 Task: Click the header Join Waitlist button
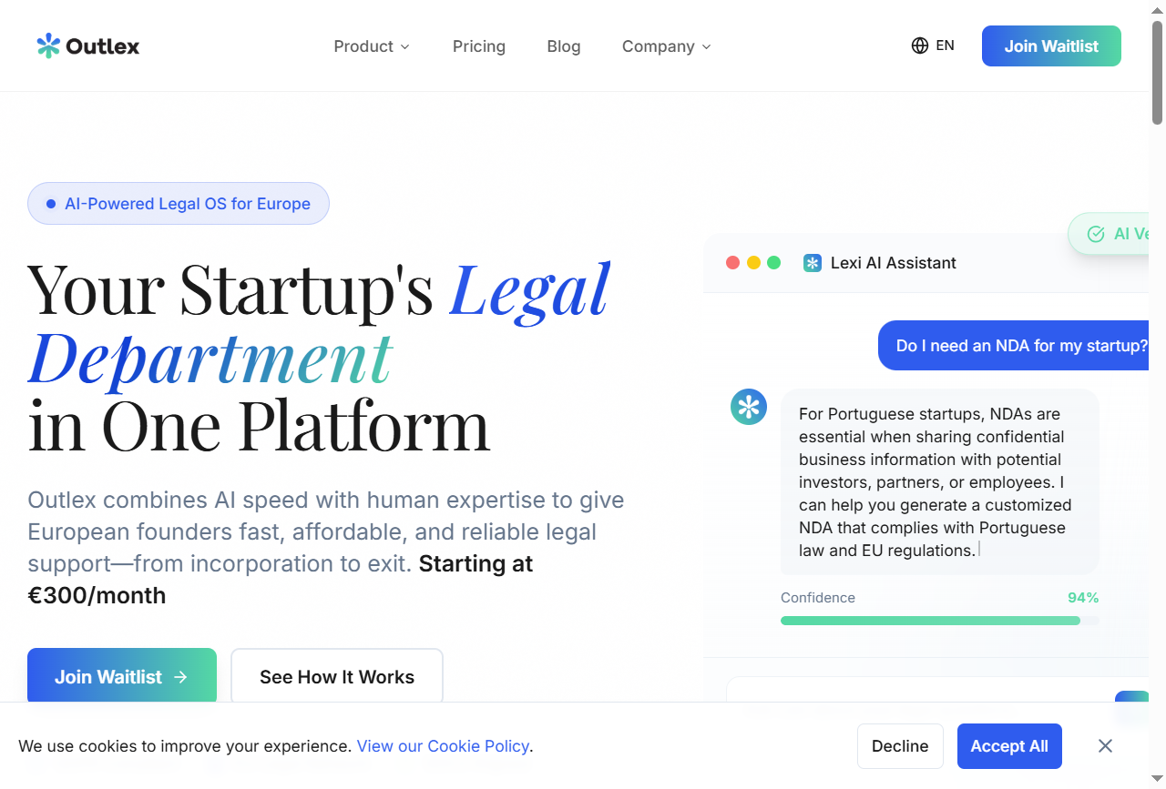coord(1051,46)
